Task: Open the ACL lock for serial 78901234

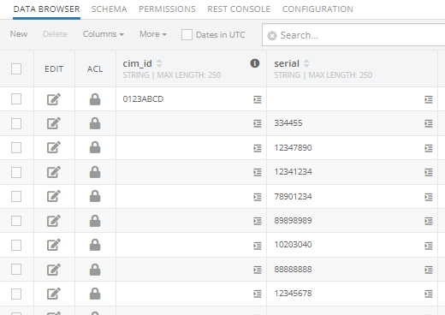Action: pyautogui.click(x=95, y=196)
